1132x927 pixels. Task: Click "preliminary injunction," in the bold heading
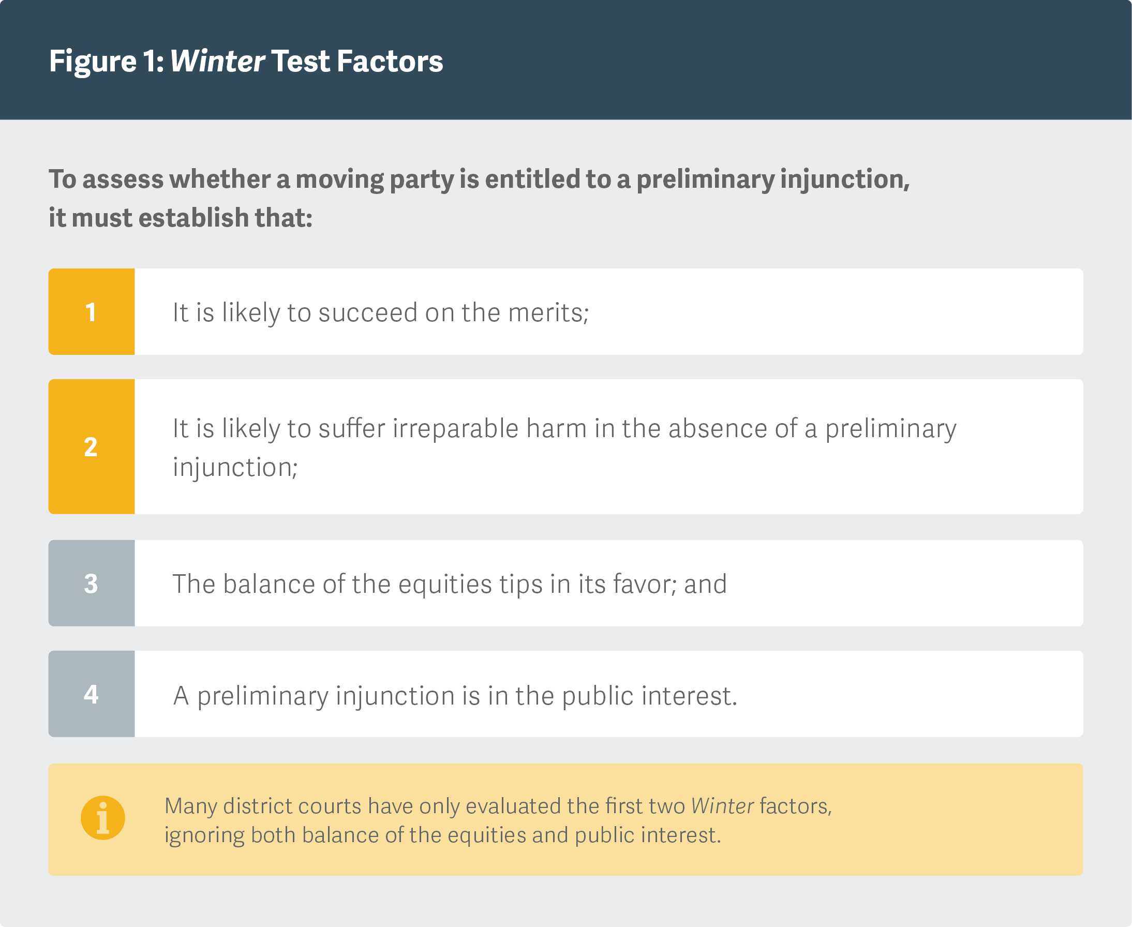point(772,179)
